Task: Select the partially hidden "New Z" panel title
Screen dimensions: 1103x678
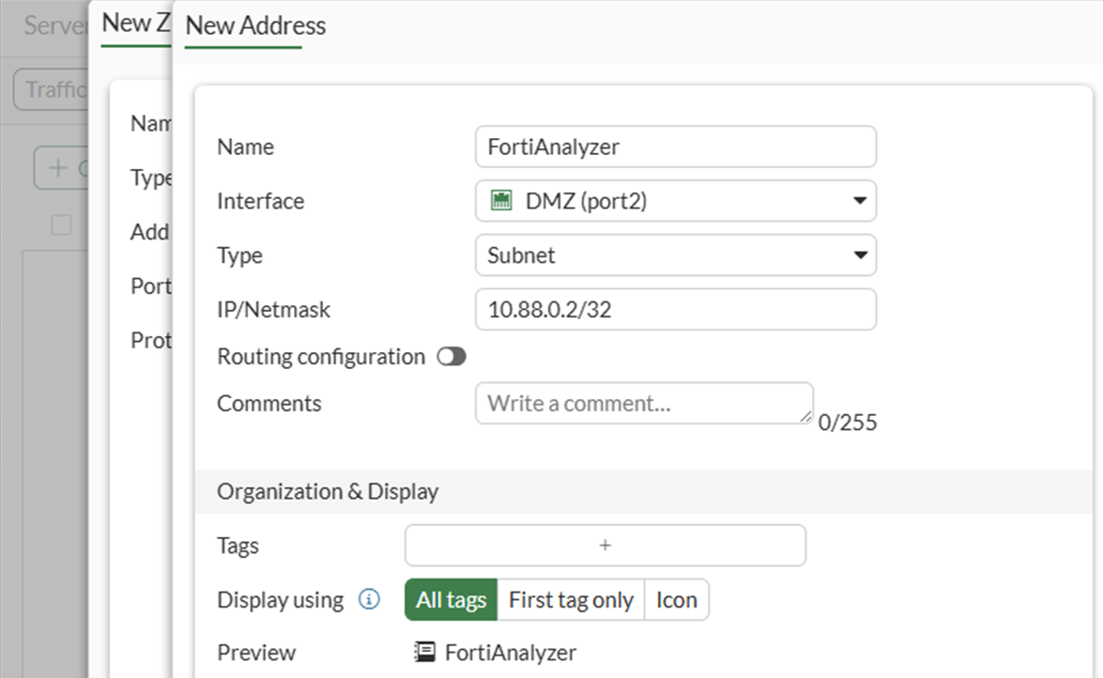Action: coord(134,23)
